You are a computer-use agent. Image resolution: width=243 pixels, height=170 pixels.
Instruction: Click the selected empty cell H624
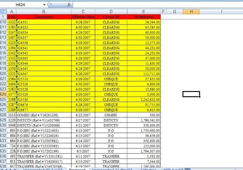[191, 94]
